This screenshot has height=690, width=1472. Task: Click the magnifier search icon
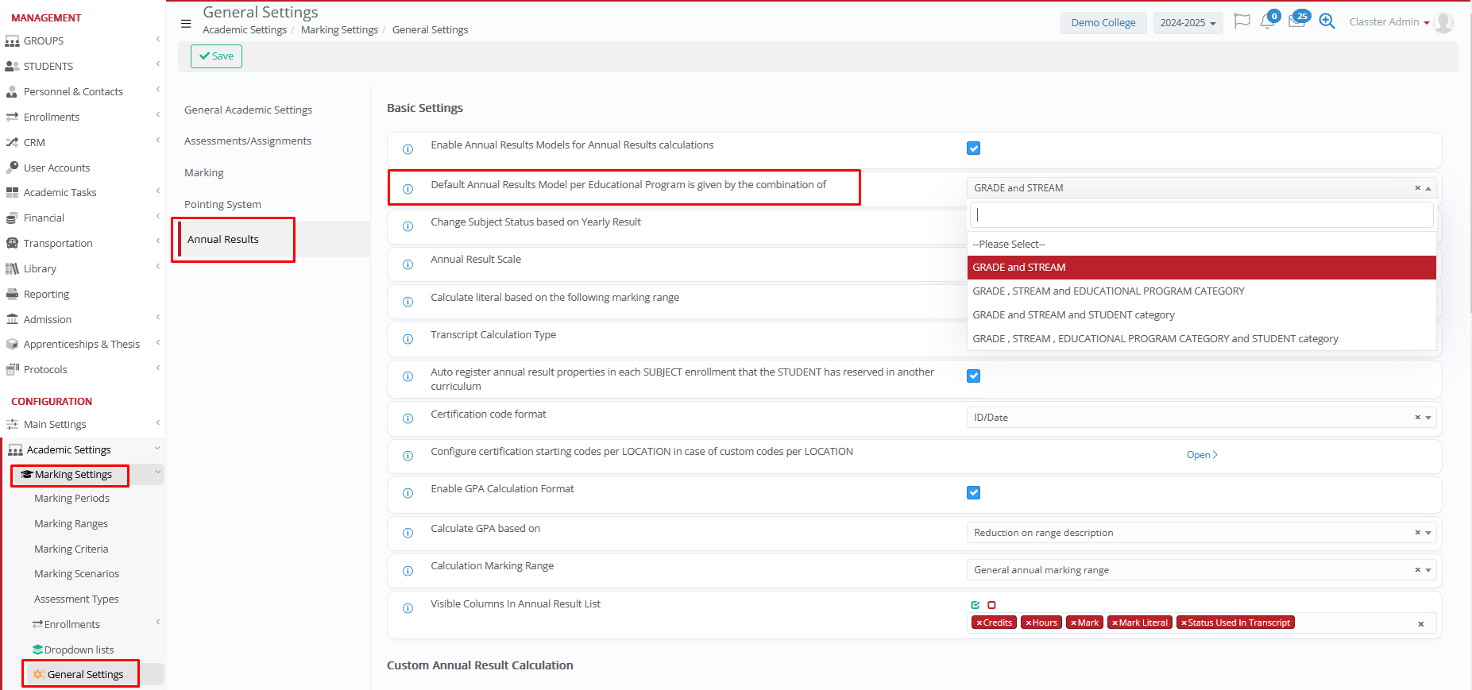(1327, 21)
